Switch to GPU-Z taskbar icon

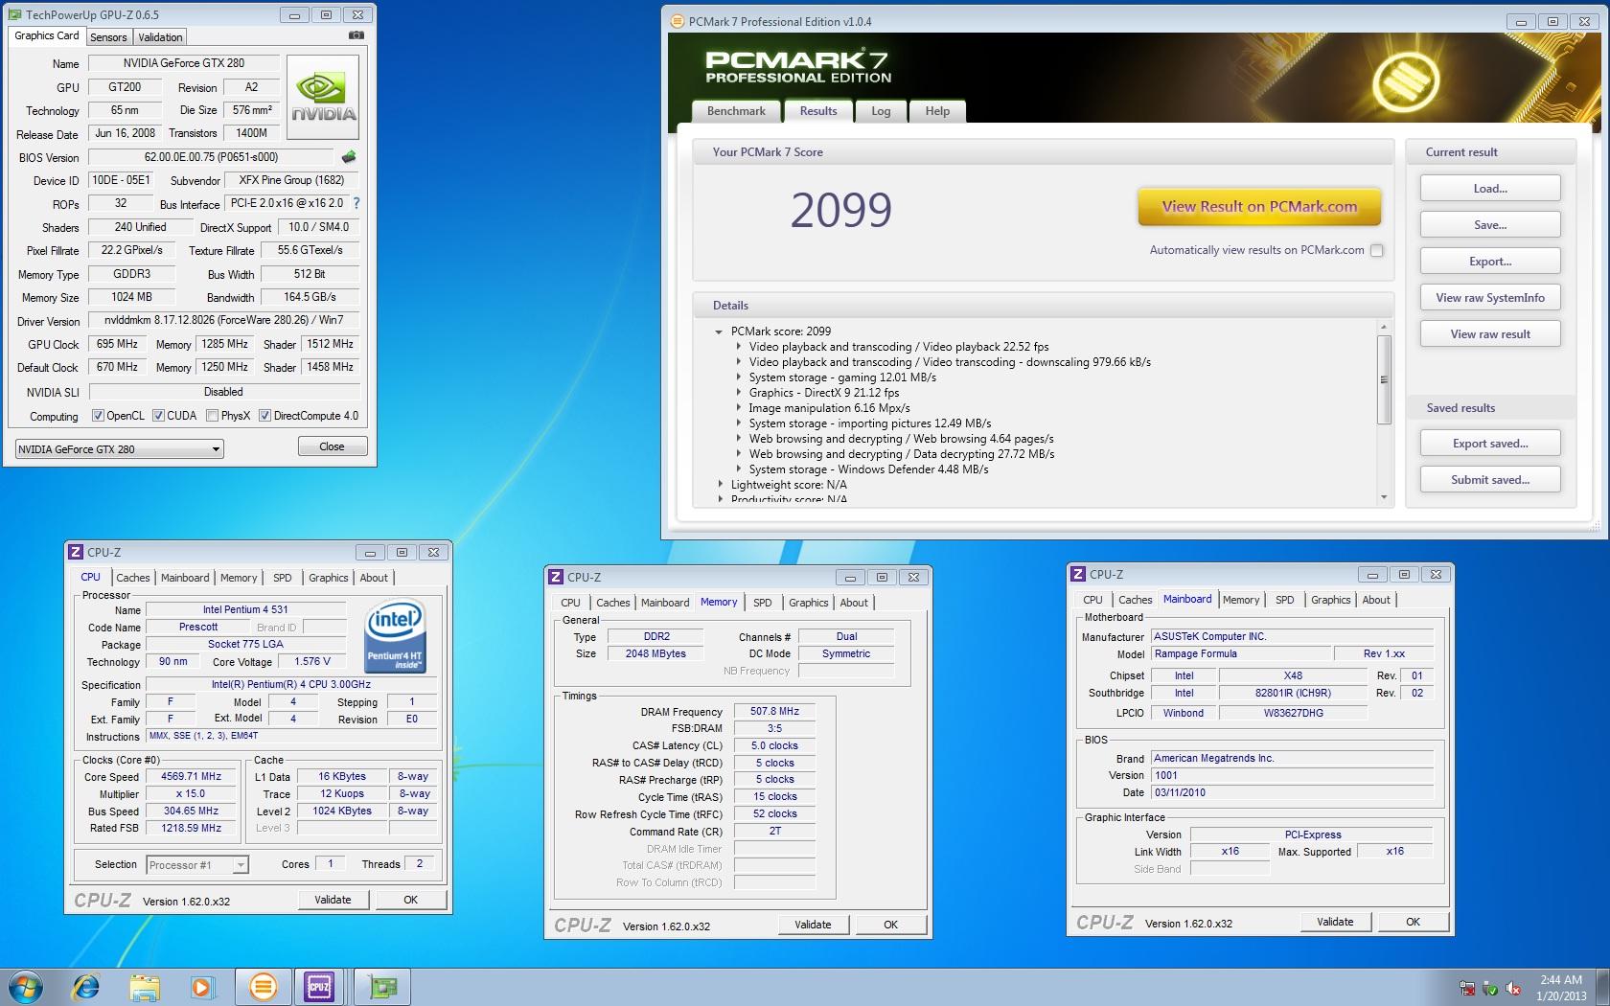(x=382, y=987)
